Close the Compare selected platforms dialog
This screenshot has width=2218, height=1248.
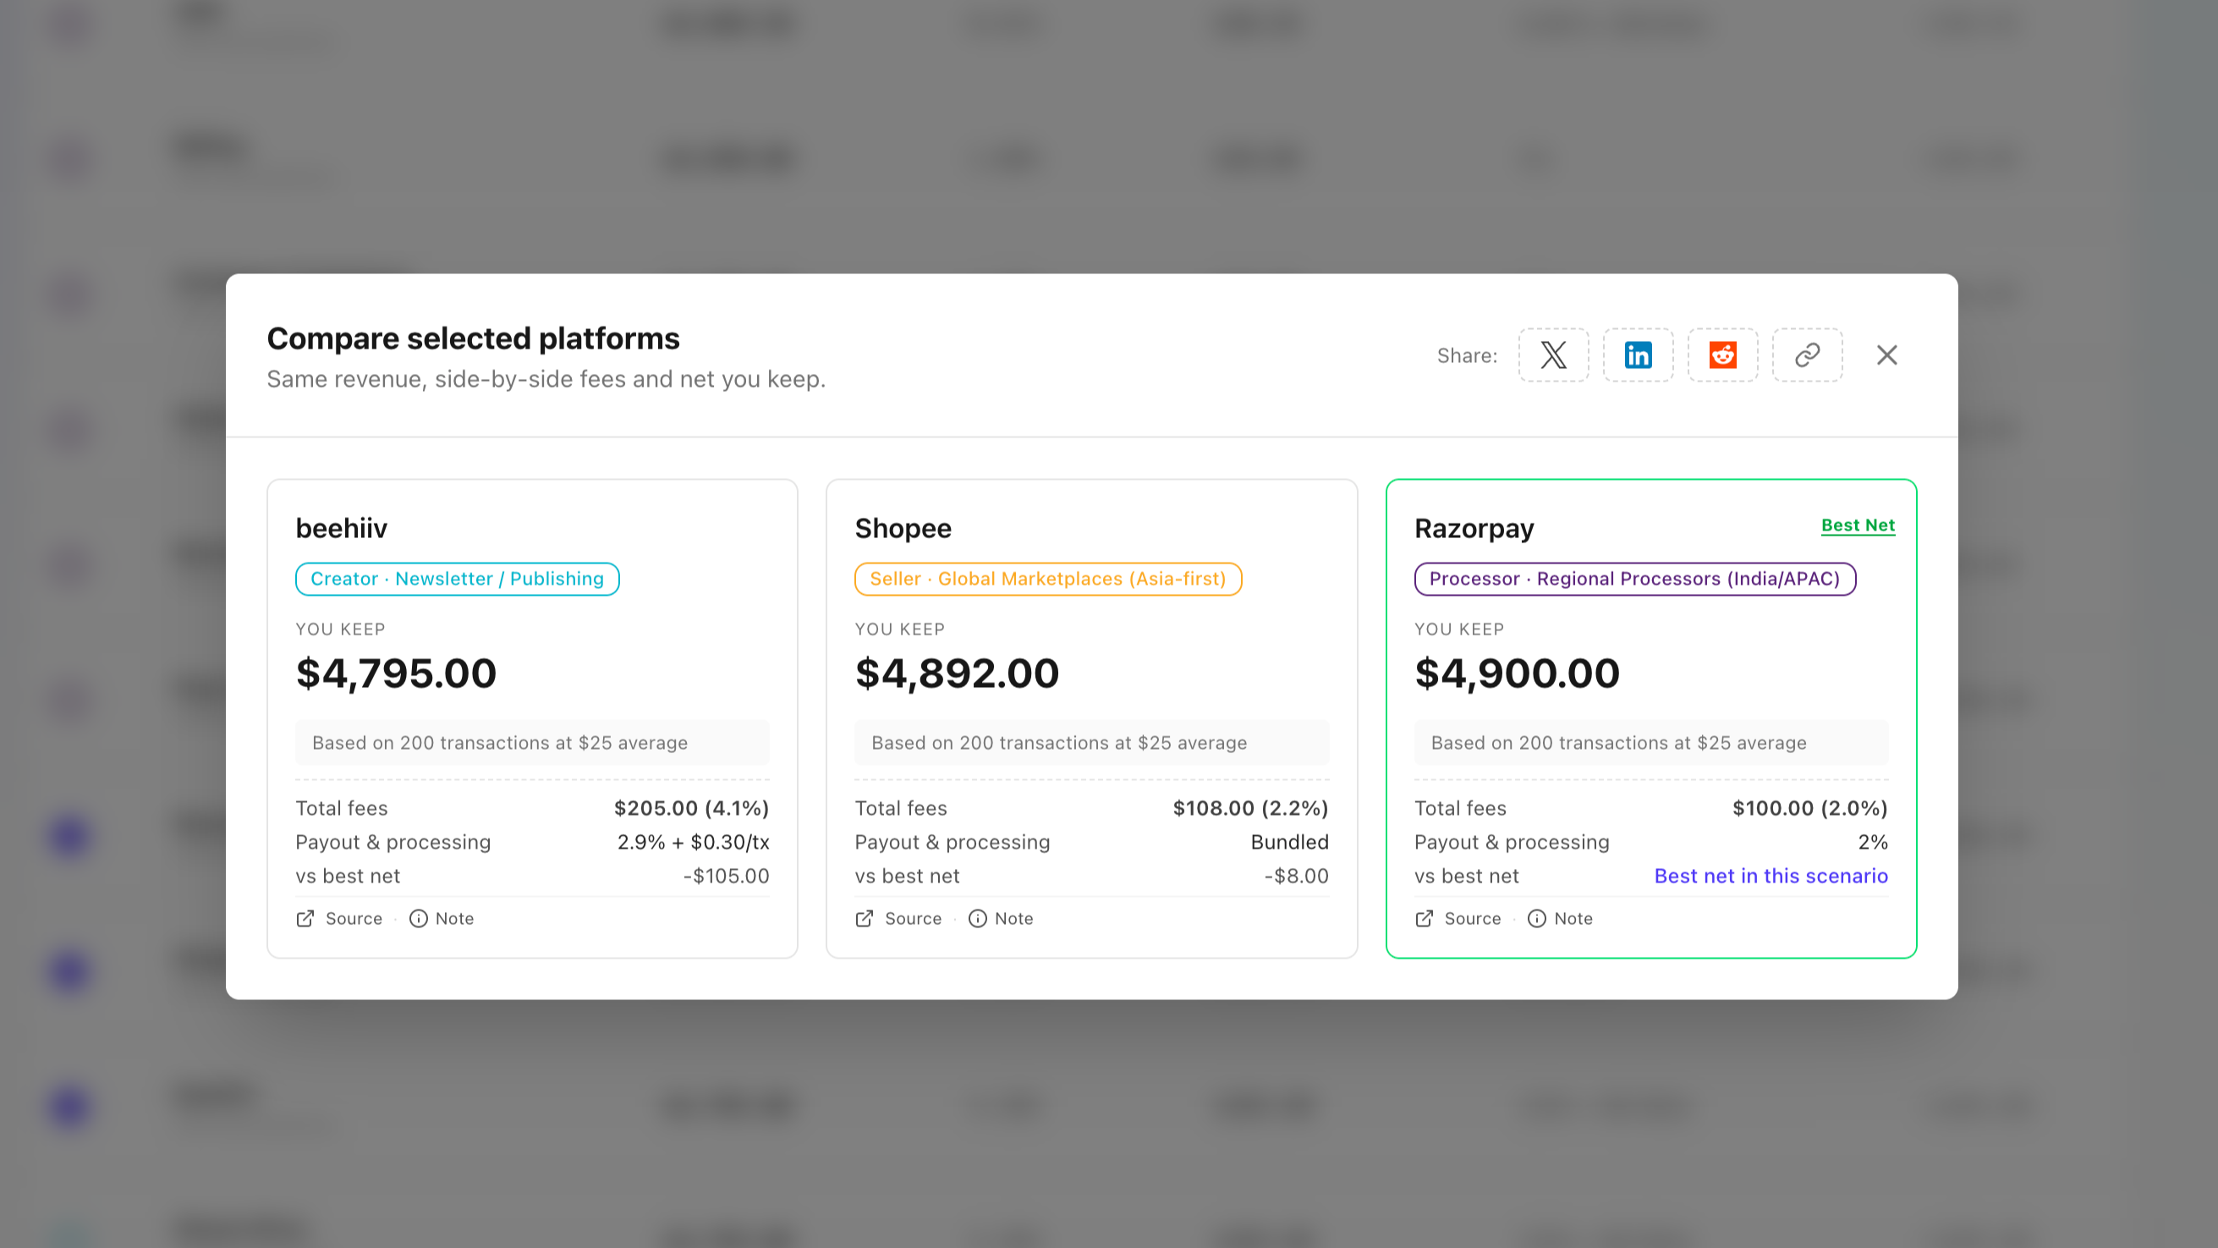1886,355
